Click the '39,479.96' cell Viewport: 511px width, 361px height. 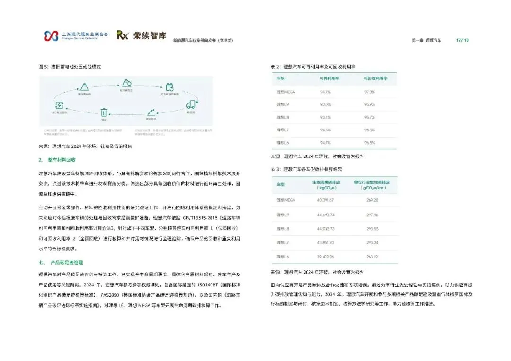point(325,257)
